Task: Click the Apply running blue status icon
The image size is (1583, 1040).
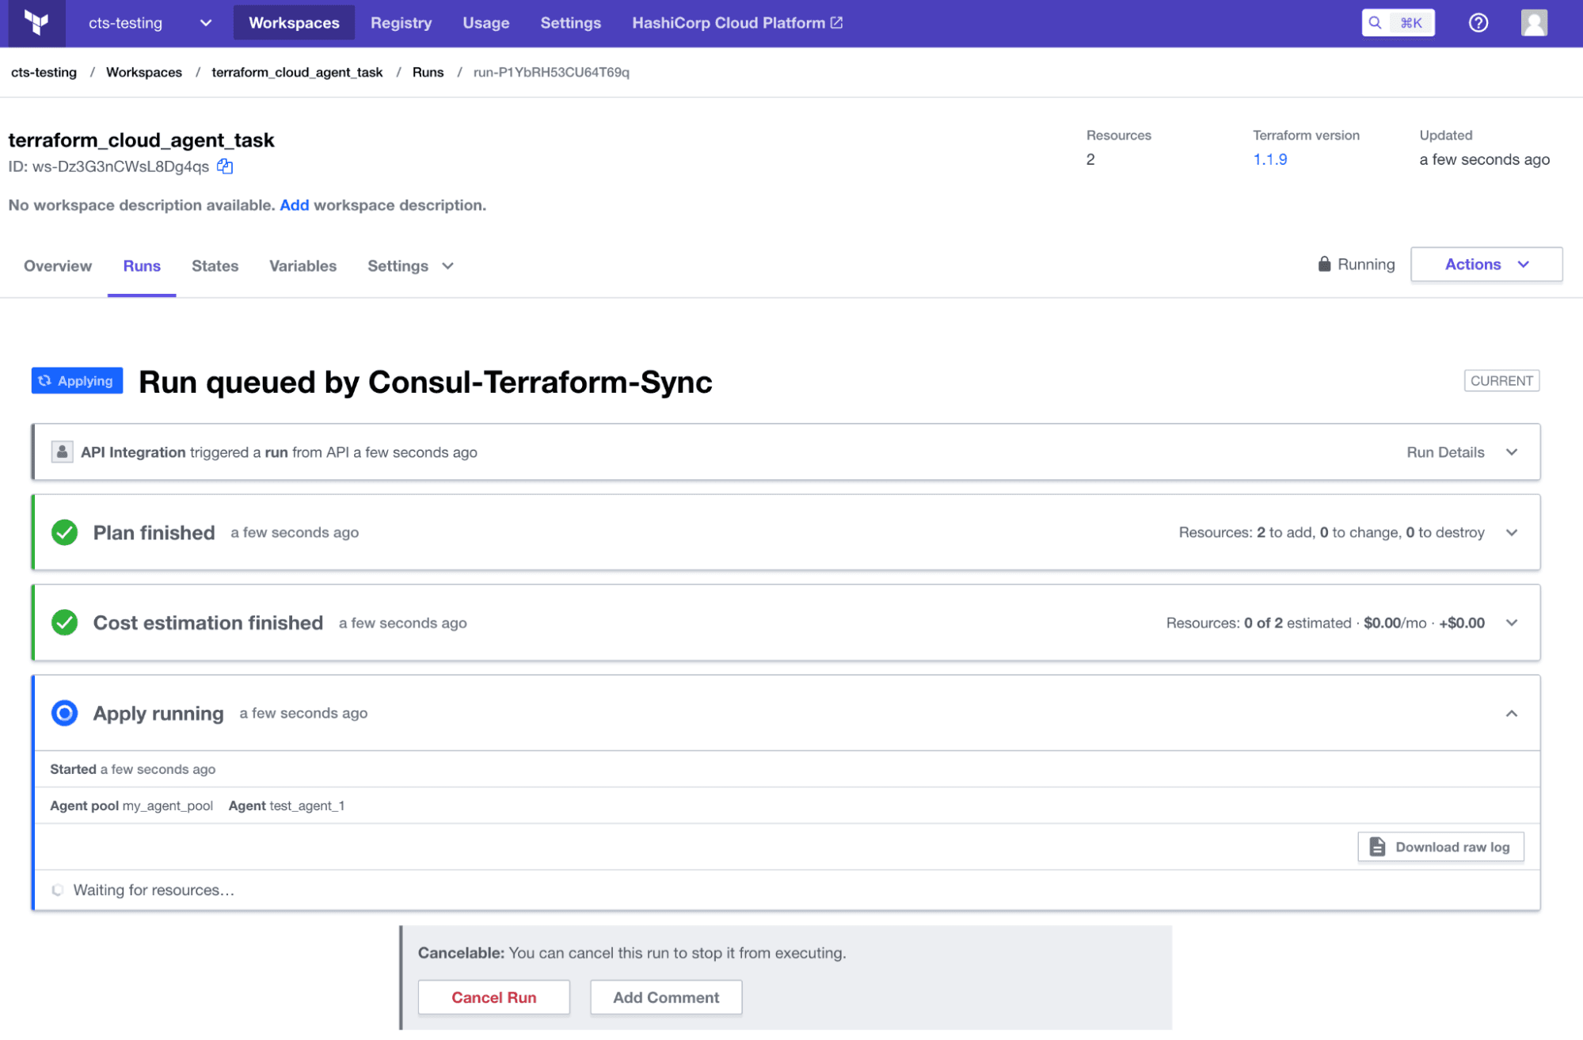Action: point(64,714)
